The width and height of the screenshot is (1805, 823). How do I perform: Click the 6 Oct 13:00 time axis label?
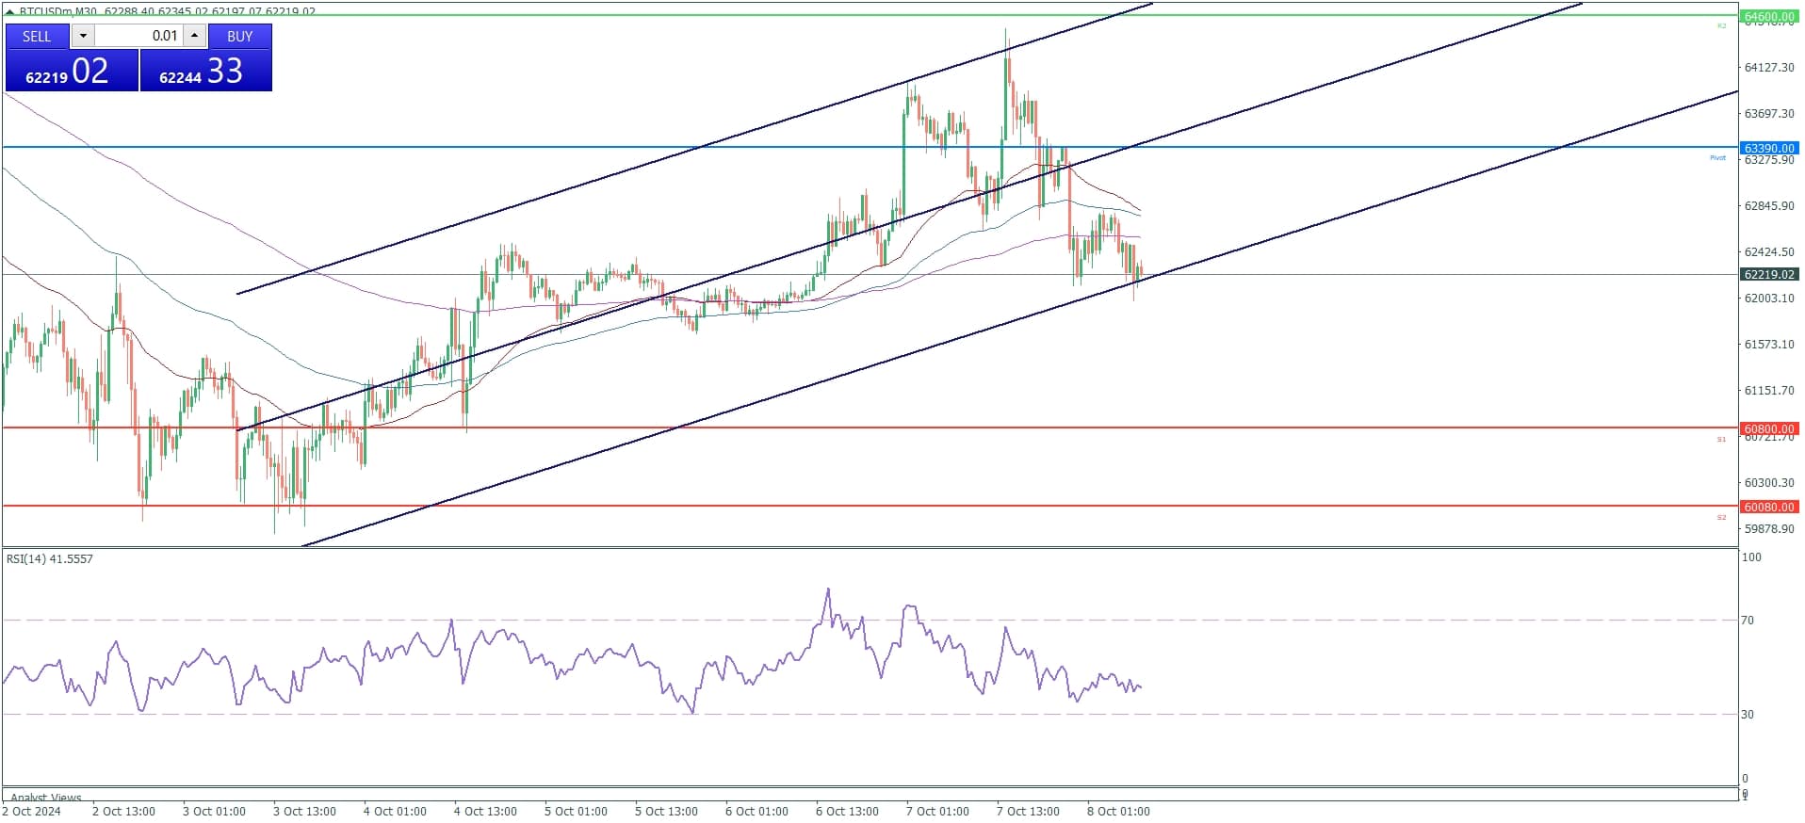(847, 811)
